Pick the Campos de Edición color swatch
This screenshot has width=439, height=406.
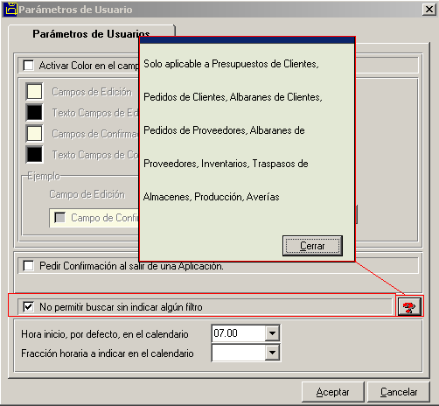(x=34, y=91)
